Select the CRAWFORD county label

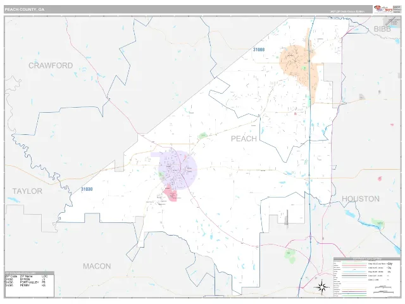51,66
